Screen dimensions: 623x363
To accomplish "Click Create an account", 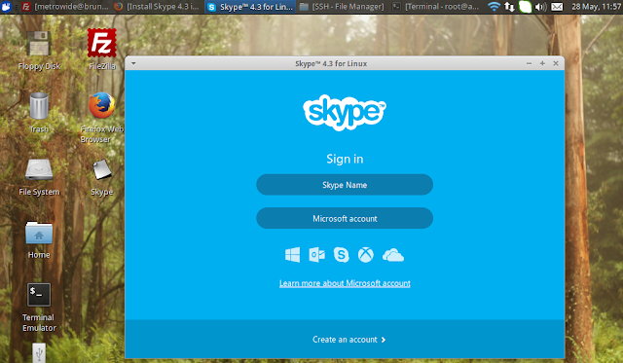I will click(x=348, y=340).
